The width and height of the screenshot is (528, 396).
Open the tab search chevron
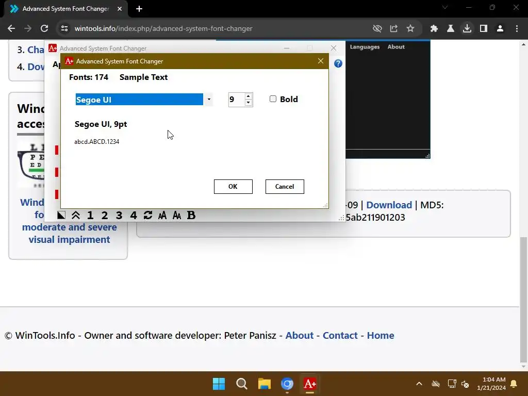(445, 7)
